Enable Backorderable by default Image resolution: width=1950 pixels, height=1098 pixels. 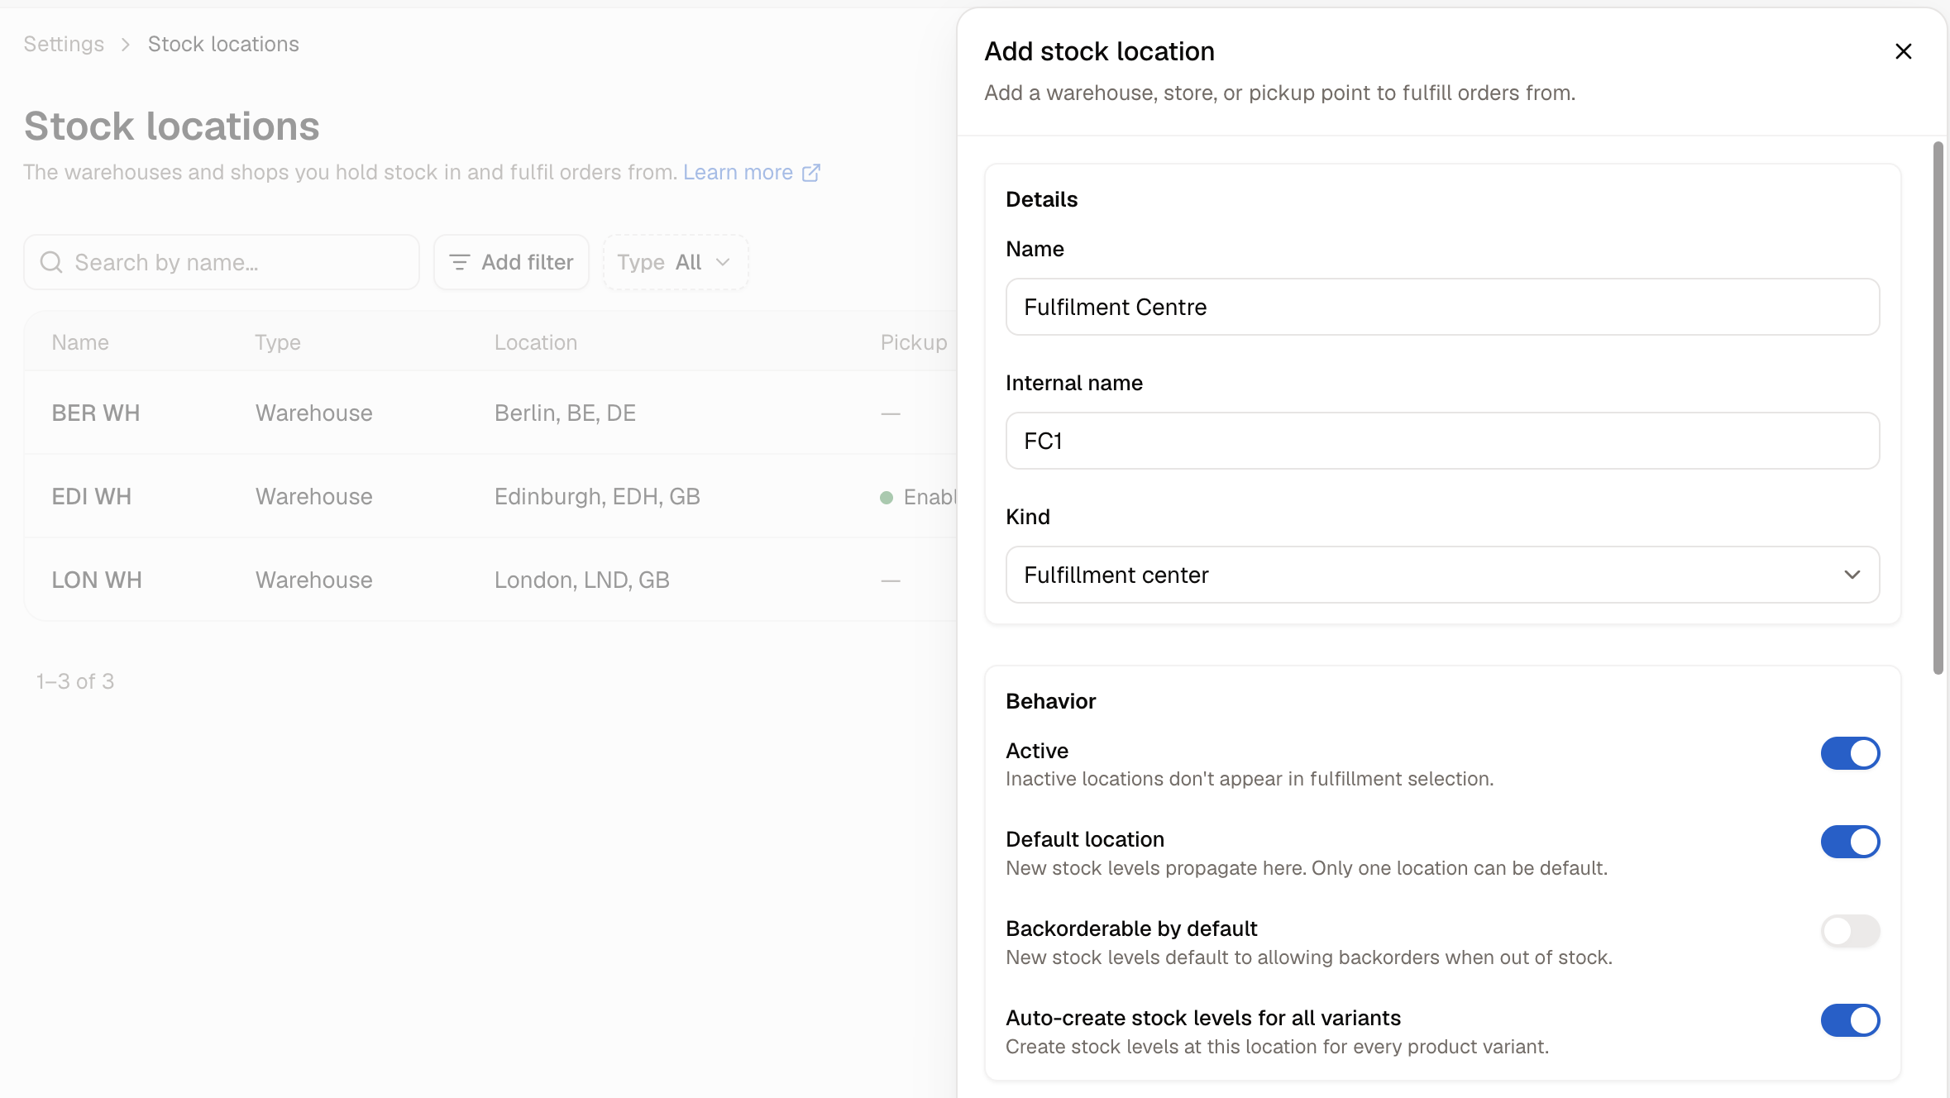(1850, 931)
